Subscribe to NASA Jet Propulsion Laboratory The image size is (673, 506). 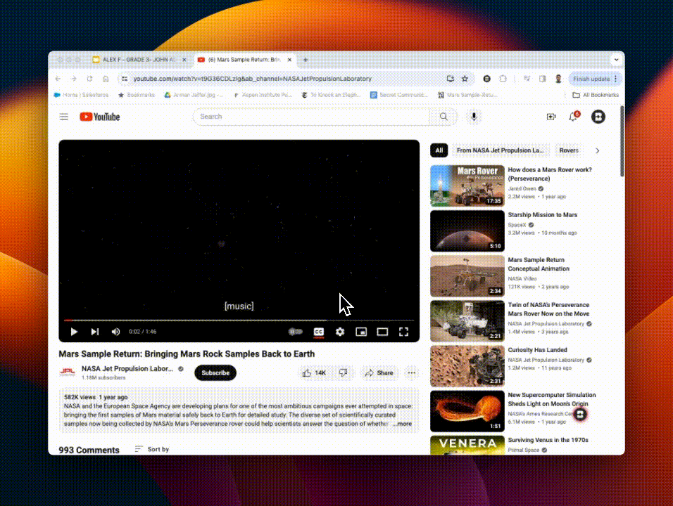(215, 372)
